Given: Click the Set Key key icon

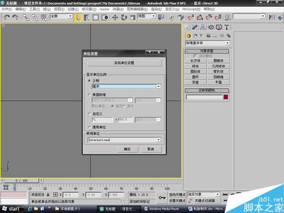Looking at the screenshot, I should (162, 198).
